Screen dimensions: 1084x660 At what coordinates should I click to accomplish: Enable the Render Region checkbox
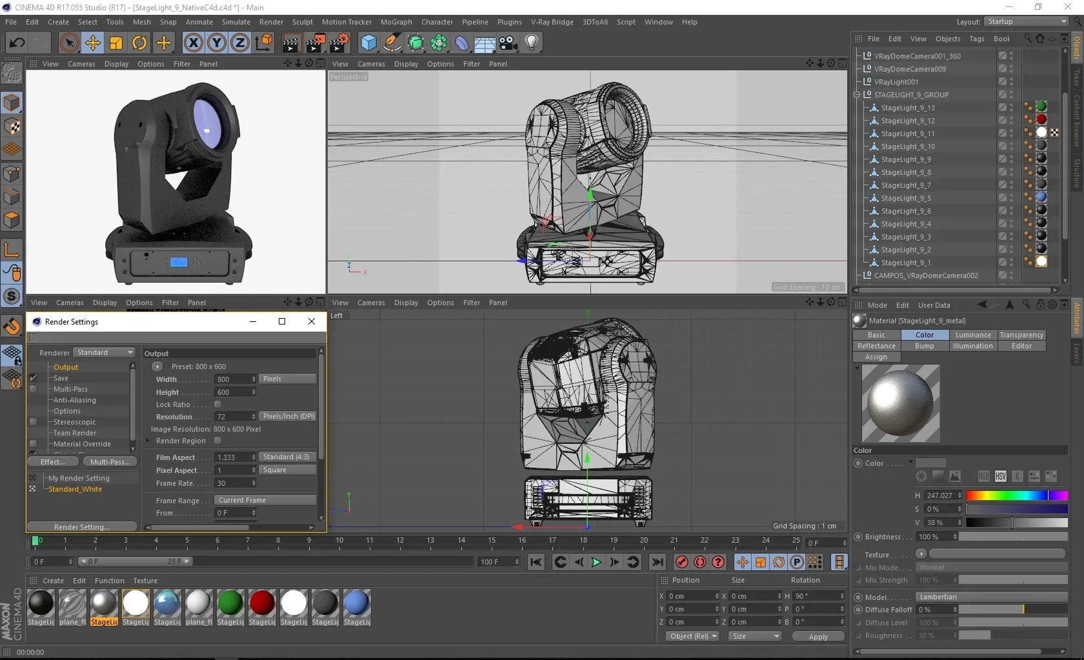coord(217,441)
